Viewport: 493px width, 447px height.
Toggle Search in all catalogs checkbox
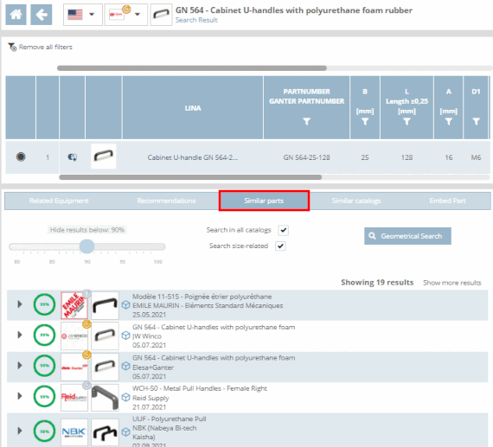point(284,230)
